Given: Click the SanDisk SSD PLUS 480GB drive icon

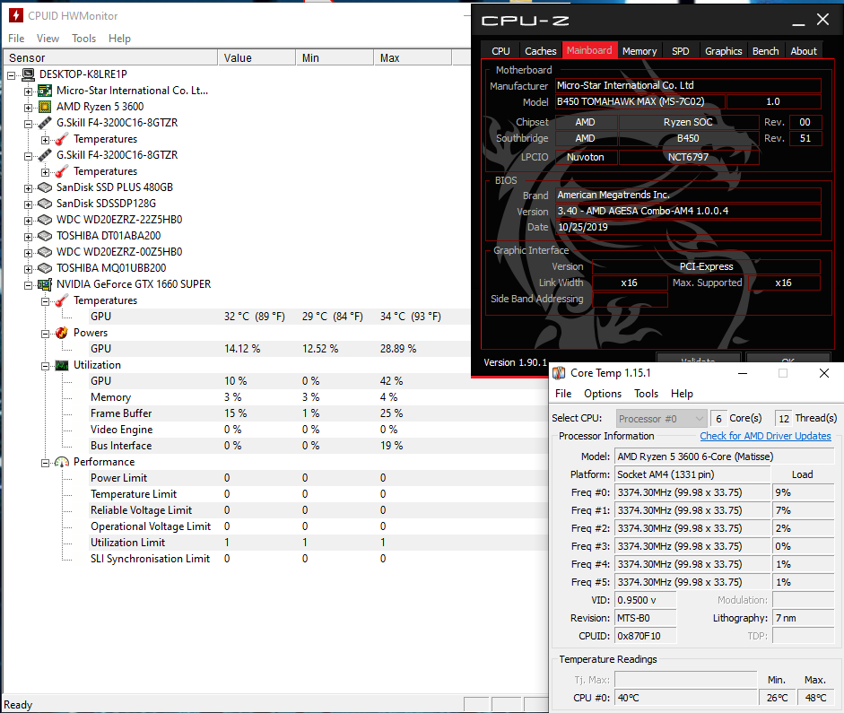Looking at the screenshot, I should point(45,187).
